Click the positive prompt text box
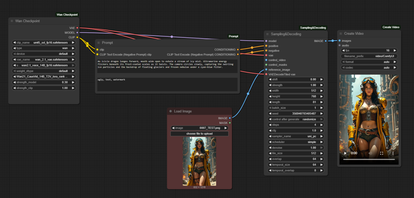The image size is (414, 198). coord(167,66)
